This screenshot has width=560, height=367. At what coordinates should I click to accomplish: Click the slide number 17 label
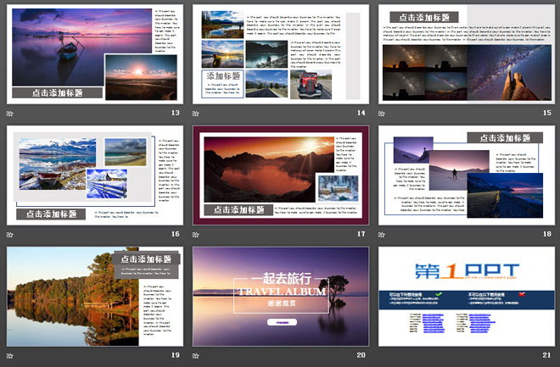click(361, 234)
